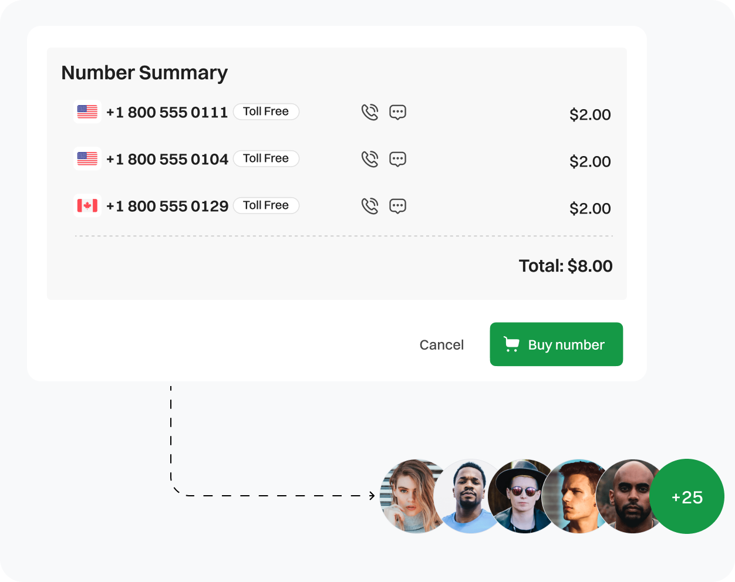Click the shopping cart icon in Buy number button
Screen dimensions: 735x582
pos(511,344)
